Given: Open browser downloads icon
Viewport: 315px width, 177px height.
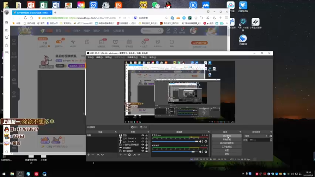Looking at the screenshot, I should [196, 18].
